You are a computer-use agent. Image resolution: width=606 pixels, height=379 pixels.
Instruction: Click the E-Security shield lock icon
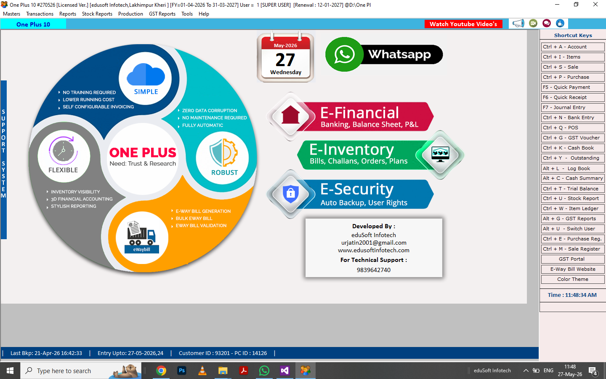(290, 194)
